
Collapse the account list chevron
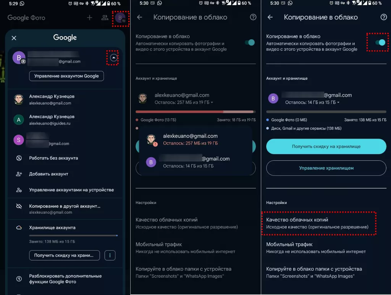point(113,58)
